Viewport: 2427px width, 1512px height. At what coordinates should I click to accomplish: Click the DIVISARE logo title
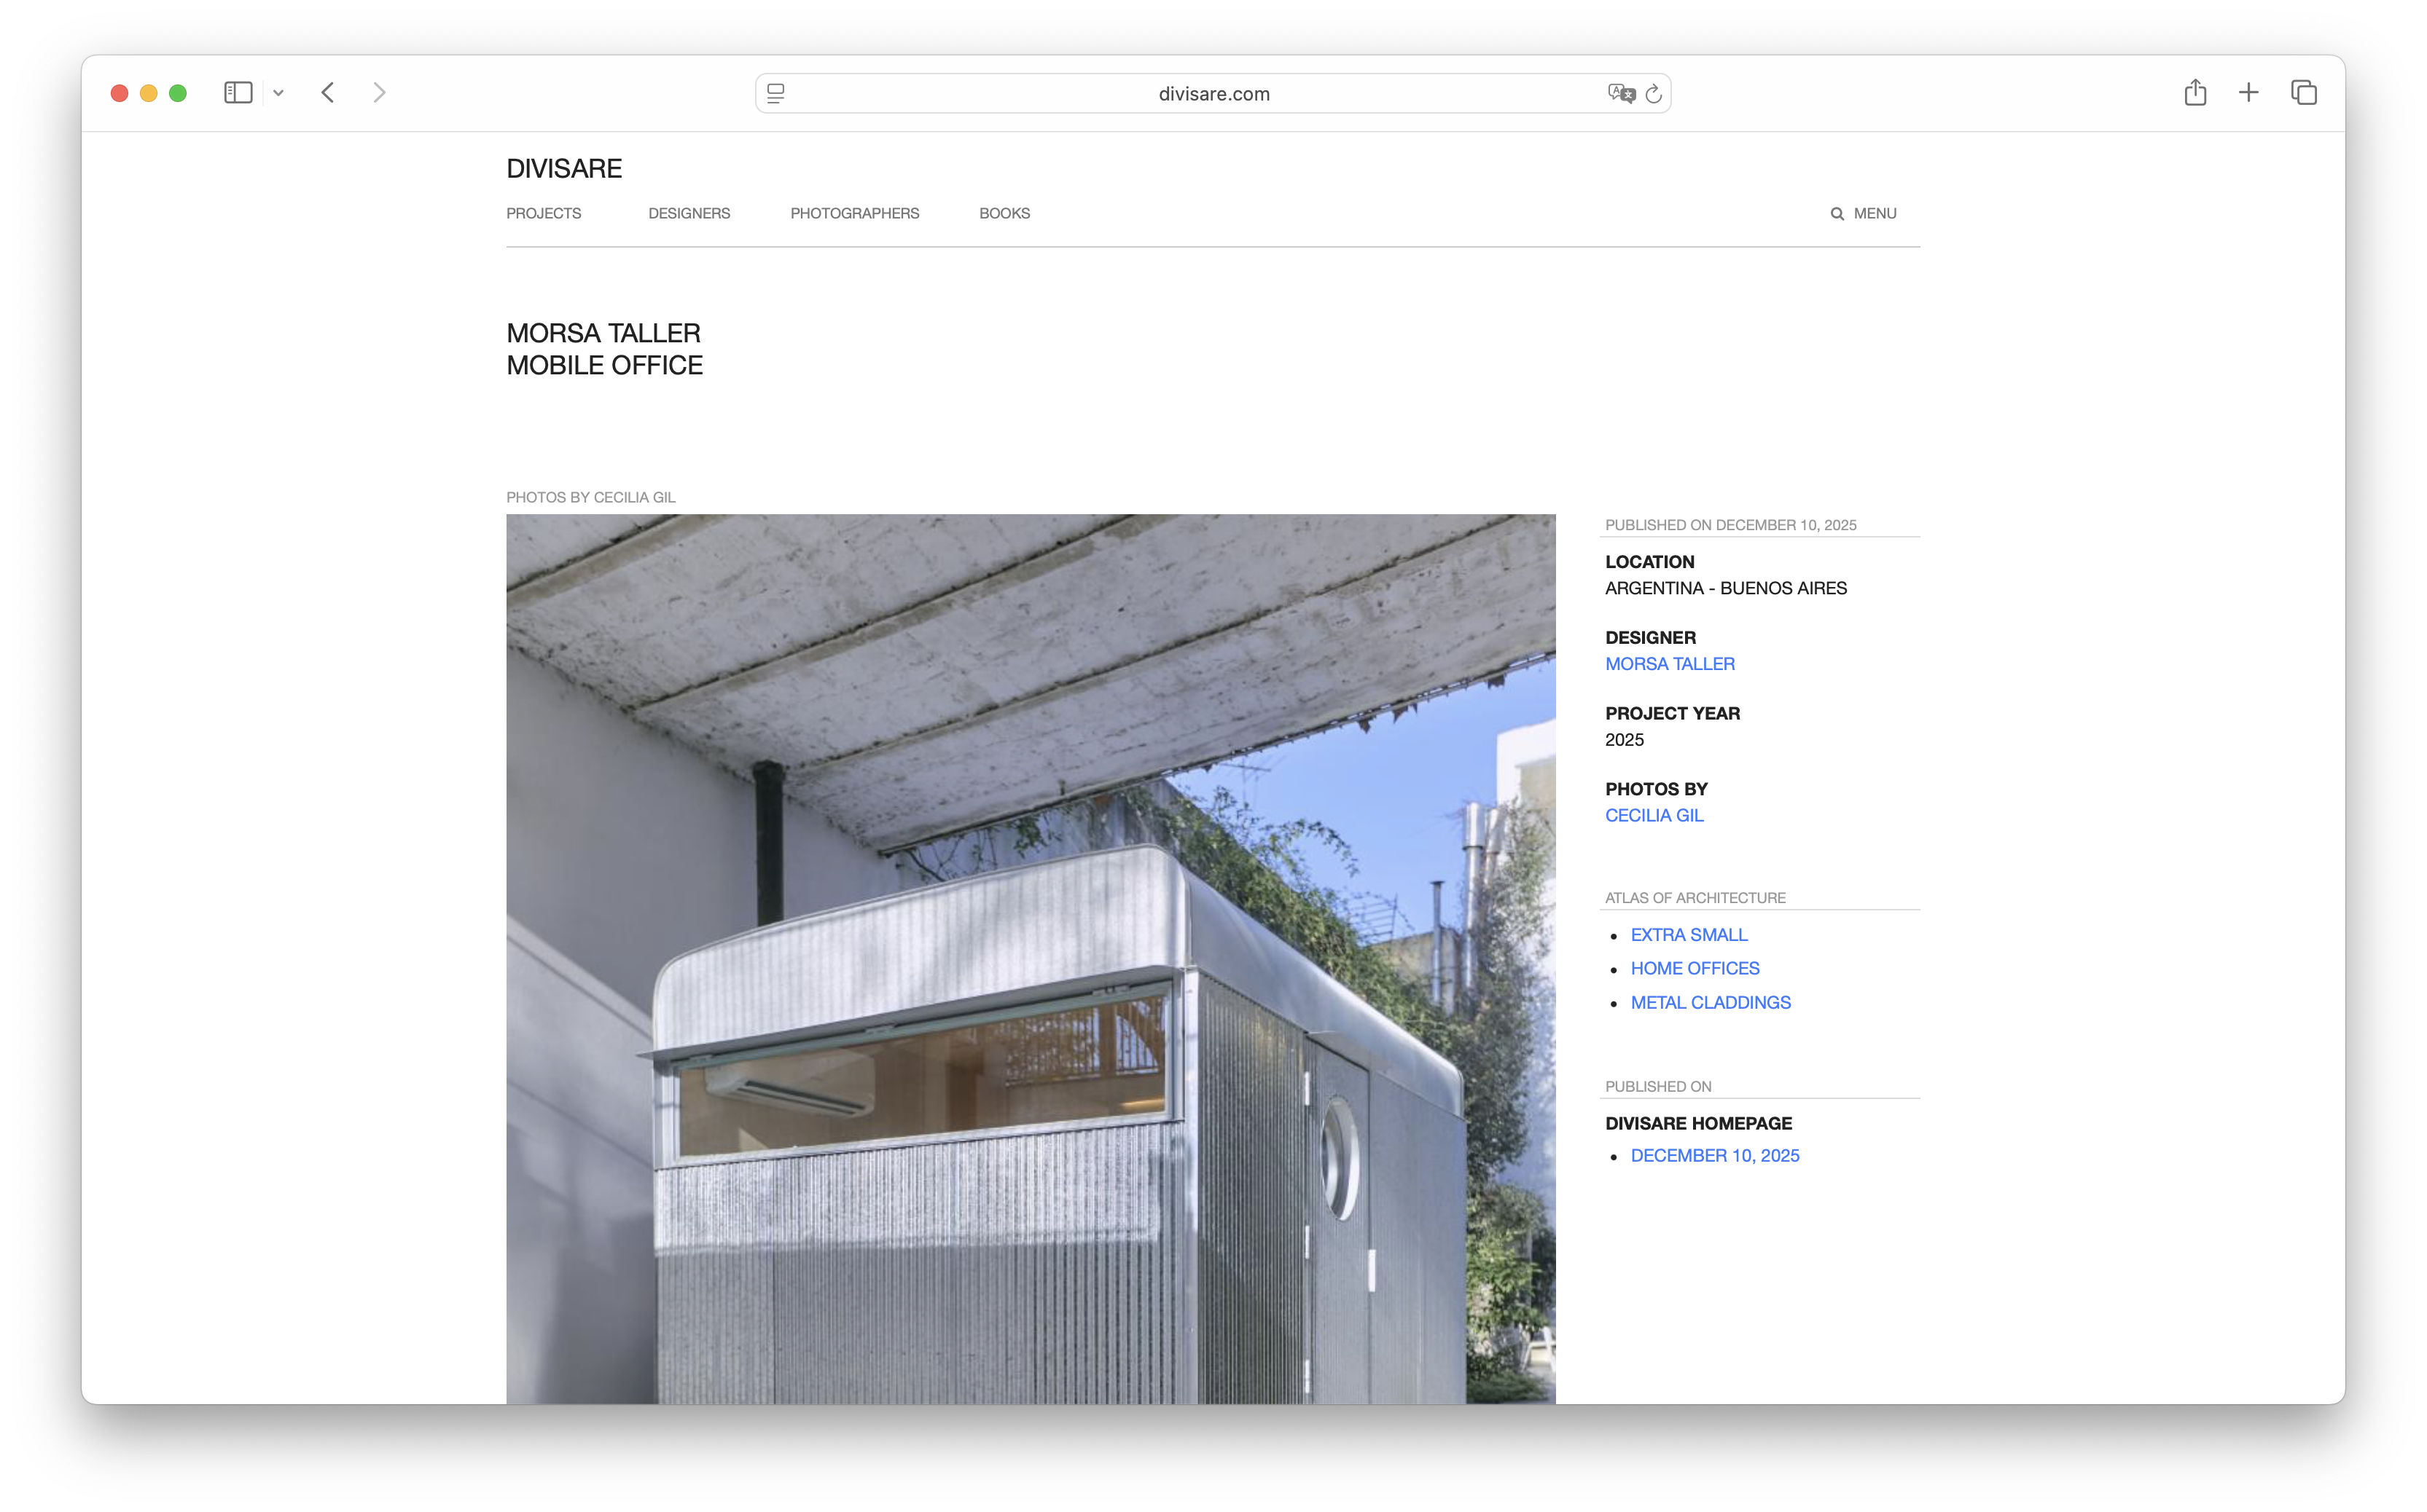pos(563,168)
